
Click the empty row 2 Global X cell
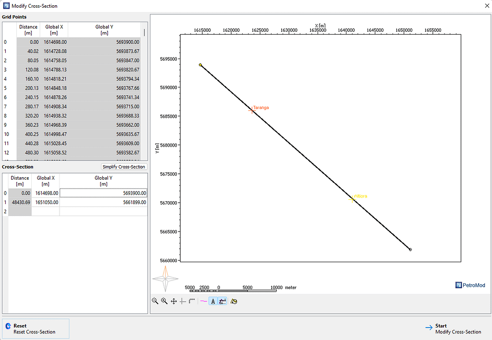point(46,211)
